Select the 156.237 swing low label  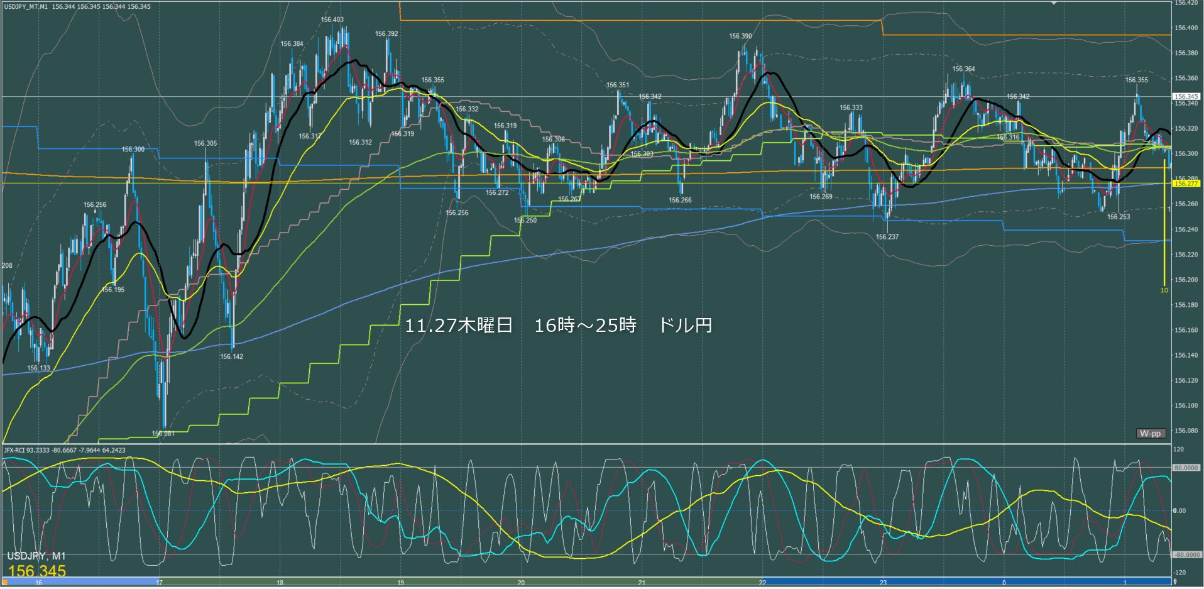(887, 237)
